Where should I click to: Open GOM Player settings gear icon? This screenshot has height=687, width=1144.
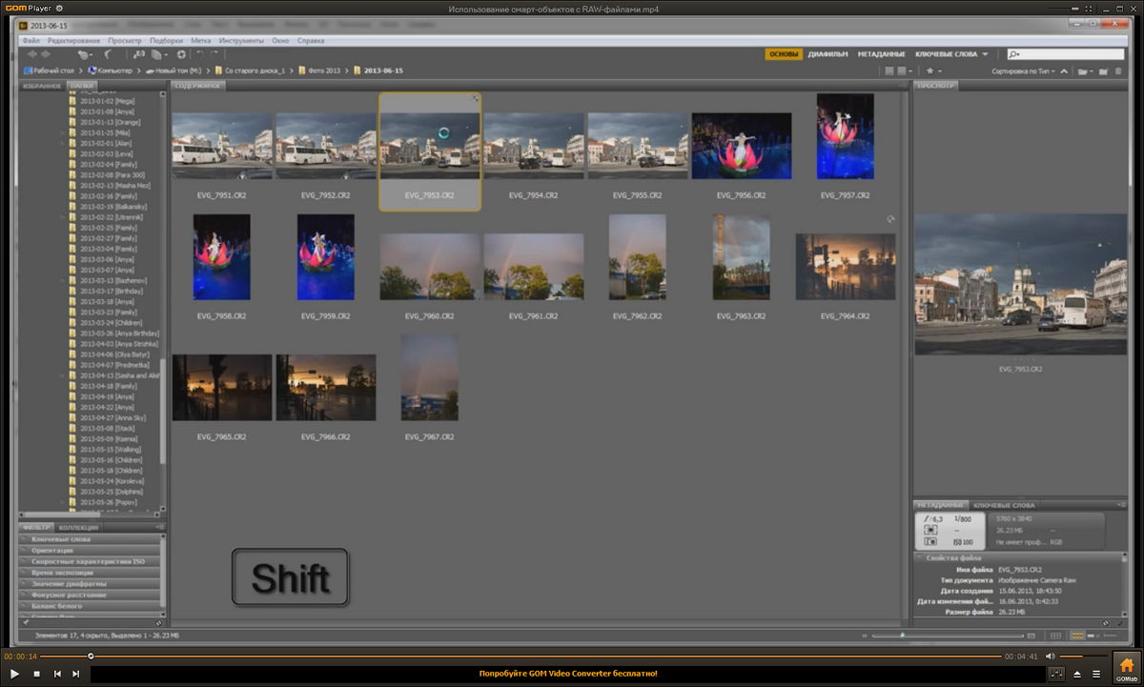click(x=59, y=9)
